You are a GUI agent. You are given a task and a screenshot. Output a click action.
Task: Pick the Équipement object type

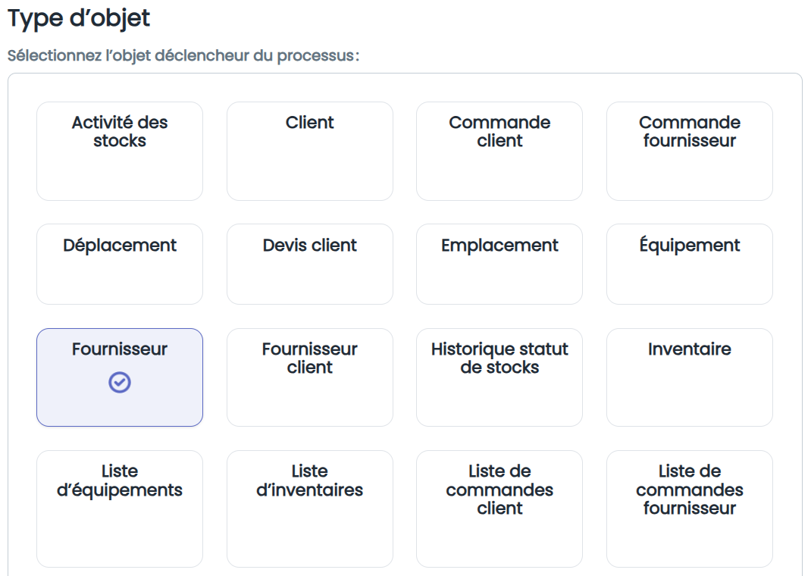pyautogui.click(x=690, y=265)
